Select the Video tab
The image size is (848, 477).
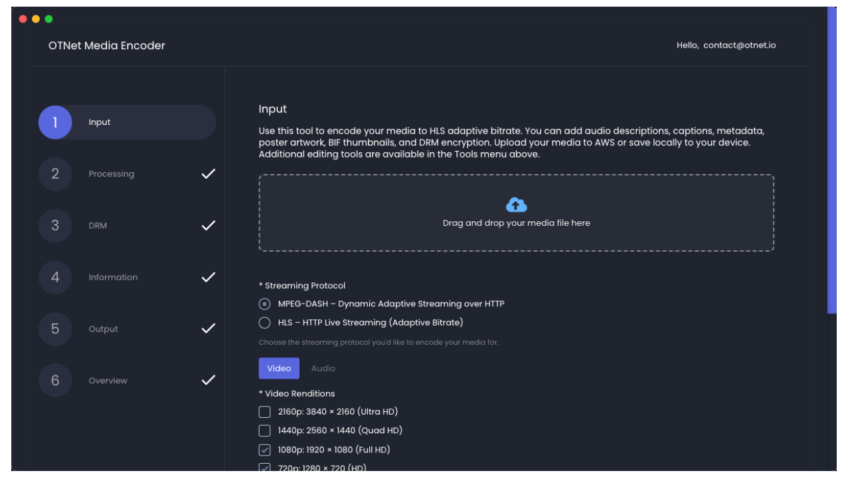(x=279, y=368)
